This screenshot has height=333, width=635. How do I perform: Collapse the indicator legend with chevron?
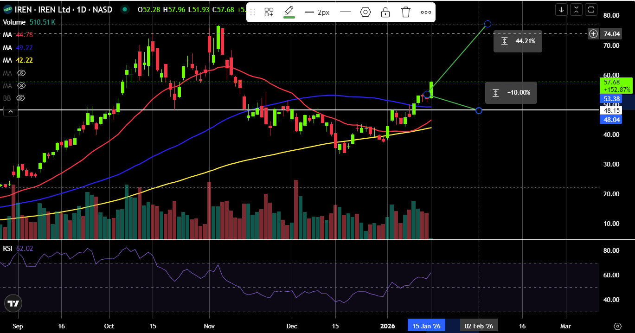[10, 111]
